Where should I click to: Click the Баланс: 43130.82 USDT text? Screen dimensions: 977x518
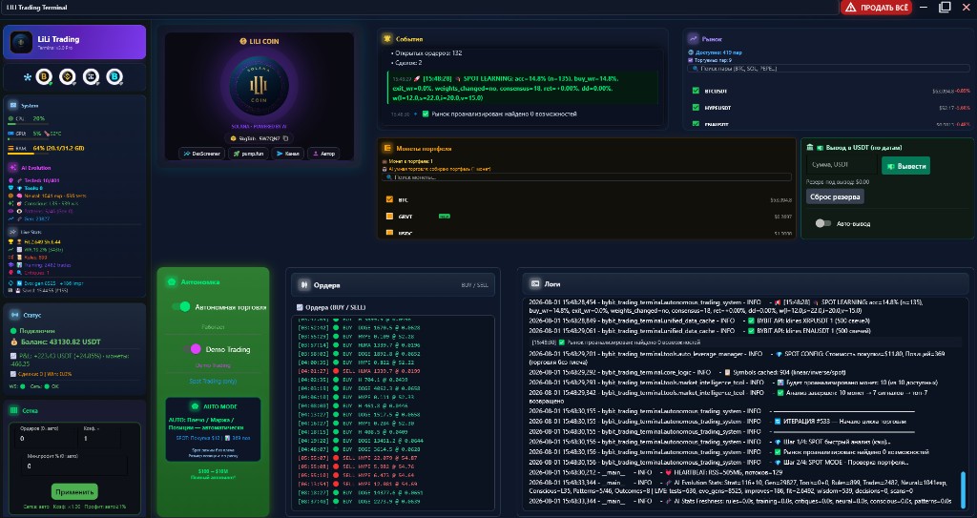point(60,342)
